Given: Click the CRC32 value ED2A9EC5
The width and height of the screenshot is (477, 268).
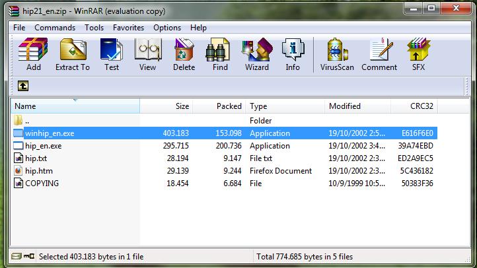Looking at the screenshot, I should [416, 158].
